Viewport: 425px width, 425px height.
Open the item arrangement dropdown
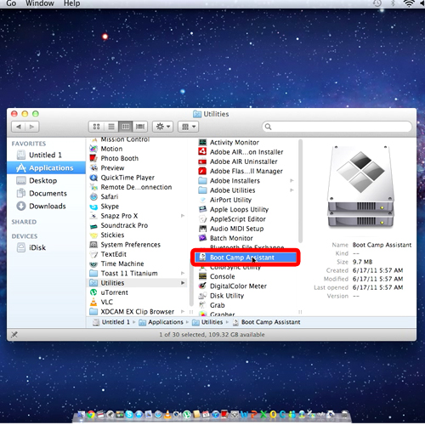(x=189, y=127)
